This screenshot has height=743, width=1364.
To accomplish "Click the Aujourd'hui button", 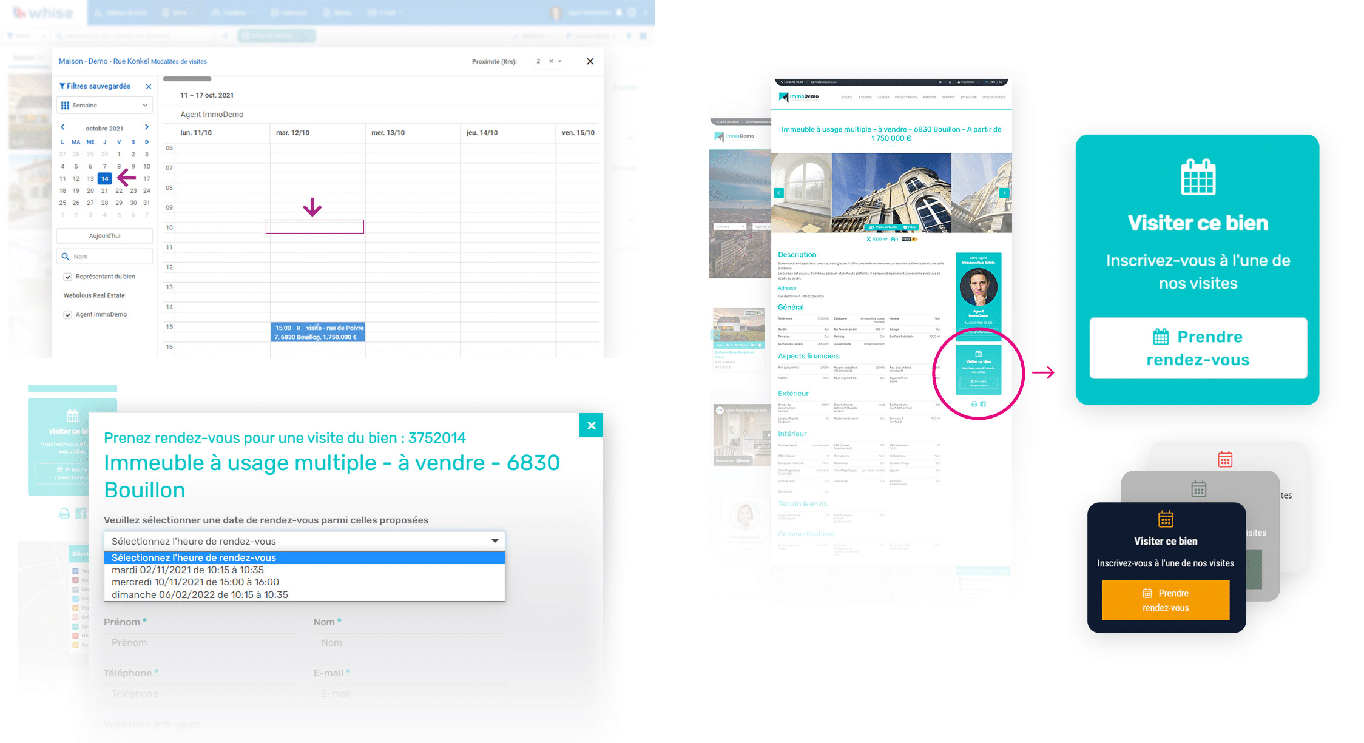I will (104, 236).
